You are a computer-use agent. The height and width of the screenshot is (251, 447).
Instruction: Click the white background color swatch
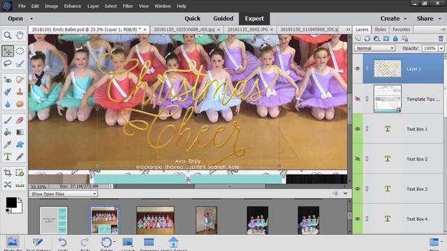19,210
